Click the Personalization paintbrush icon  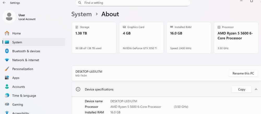pyautogui.click(x=7, y=69)
